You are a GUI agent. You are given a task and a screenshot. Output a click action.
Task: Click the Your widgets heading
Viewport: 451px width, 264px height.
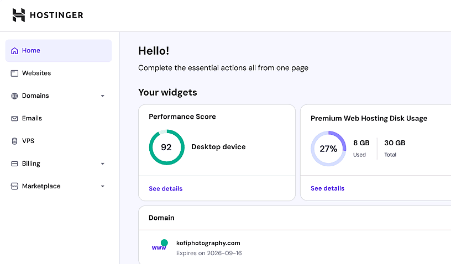[167, 92]
